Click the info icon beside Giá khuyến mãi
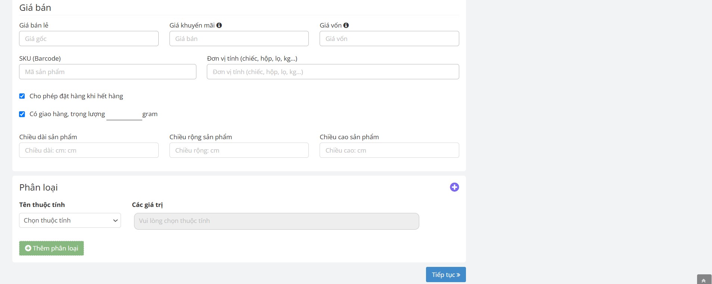Image resolution: width=712 pixels, height=284 pixels. [219, 25]
